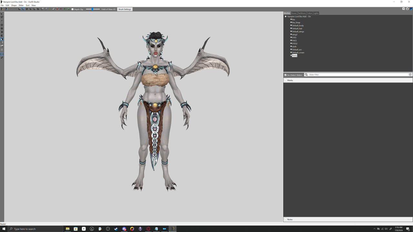Click the cube icon in left toolbar
This screenshot has height=232, width=413.
tap(2, 39)
